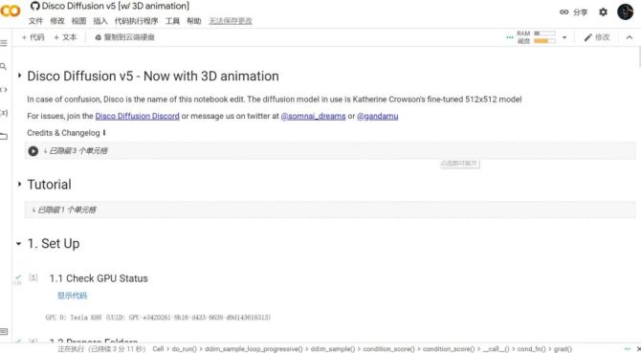Open the 文件 menu

(35, 21)
